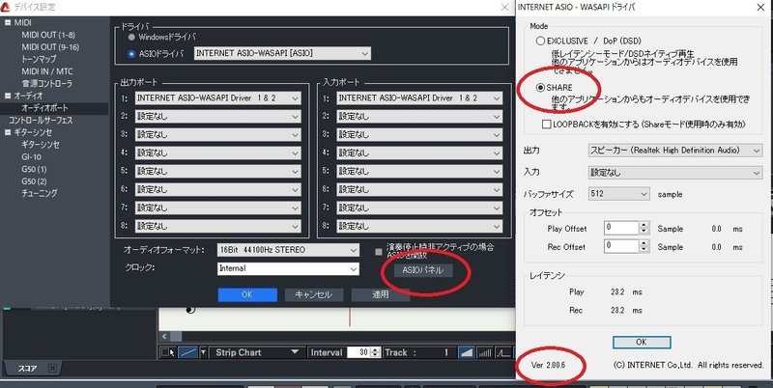Open the オーディオフォーマット dropdown
The height and width of the screenshot is (388, 773).
point(288,250)
